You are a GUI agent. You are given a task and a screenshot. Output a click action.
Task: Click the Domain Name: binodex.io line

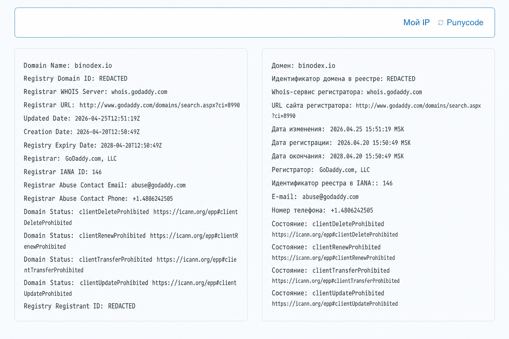[68, 66]
